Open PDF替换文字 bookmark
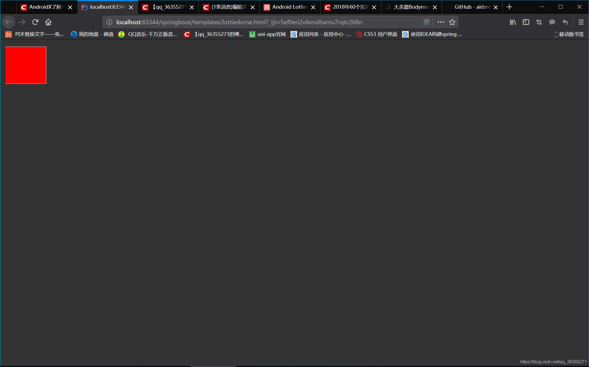Image resolution: width=589 pixels, height=367 pixels. tap(35, 34)
